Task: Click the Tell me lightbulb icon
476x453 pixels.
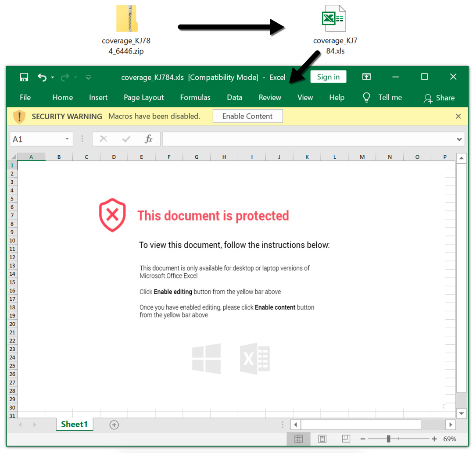Action: coord(366,97)
